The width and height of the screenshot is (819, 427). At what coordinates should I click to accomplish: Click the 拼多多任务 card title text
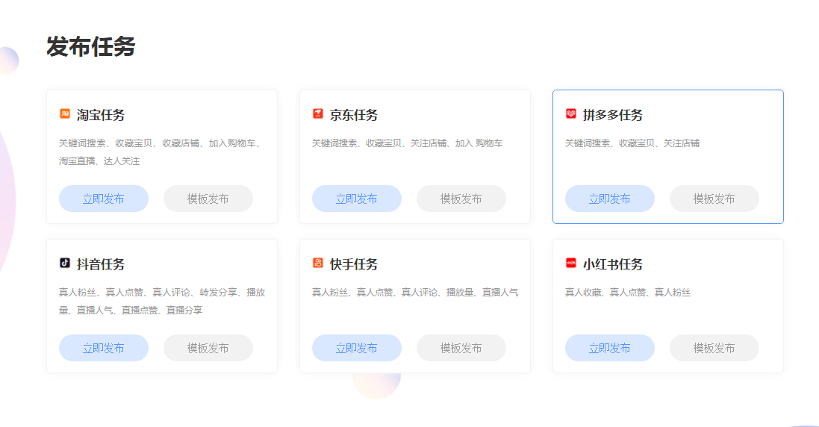[613, 115]
